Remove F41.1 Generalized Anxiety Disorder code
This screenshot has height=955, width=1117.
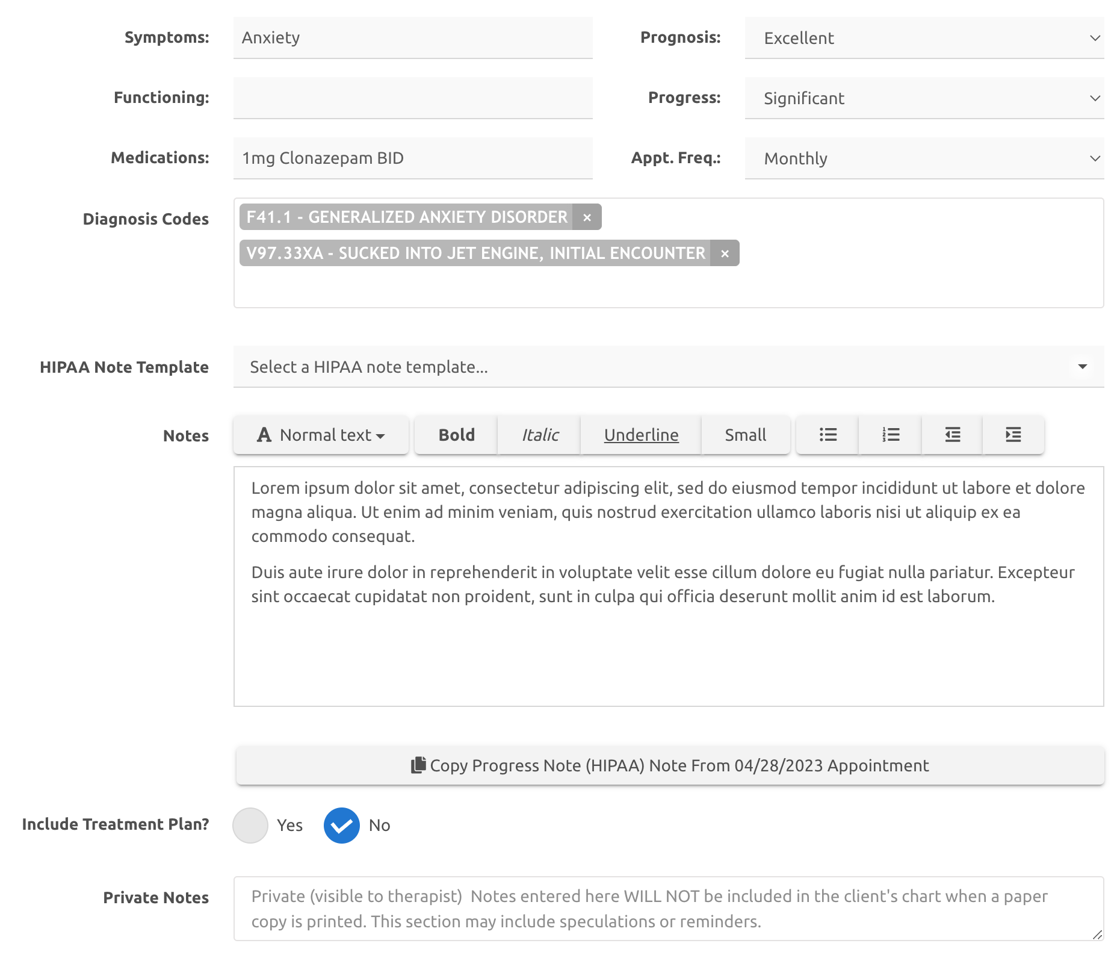(x=587, y=217)
